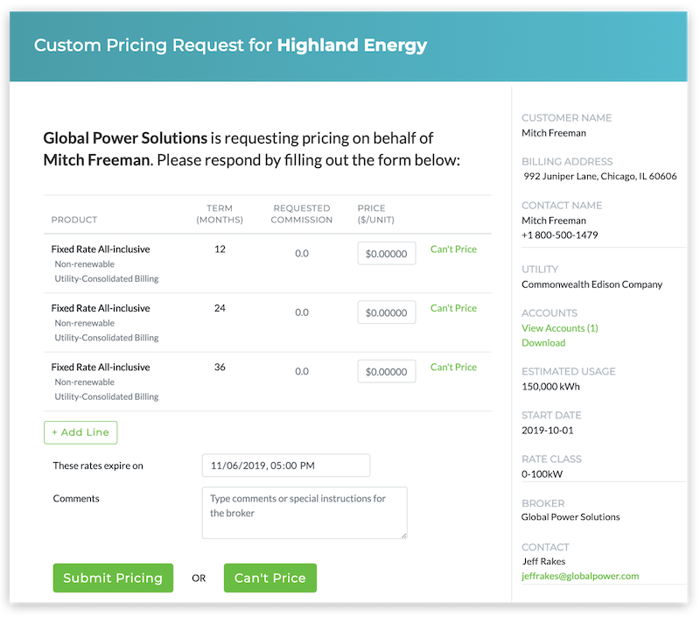The height and width of the screenshot is (617, 700).
Task: Click Can't Price link for 24-month row
Action: [x=453, y=308]
